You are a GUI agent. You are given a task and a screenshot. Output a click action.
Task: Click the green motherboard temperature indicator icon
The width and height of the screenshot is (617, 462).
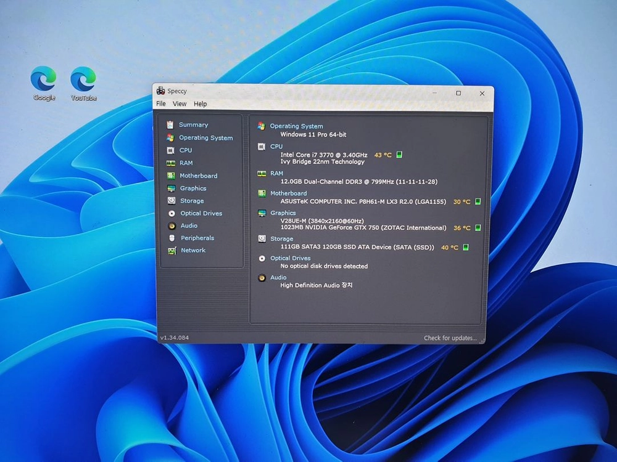click(x=478, y=201)
